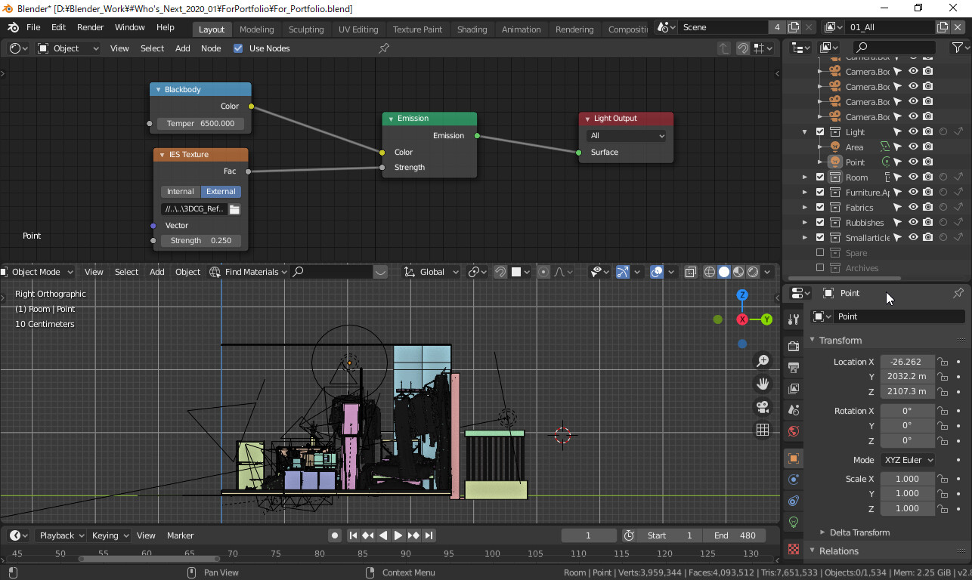Pin the node editor to current datablock
Screen dimensions: 972x580
pyautogui.click(x=384, y=48)
